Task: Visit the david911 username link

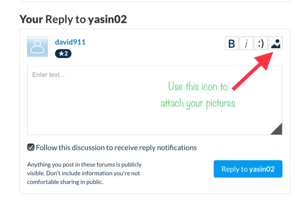Action: point(70,42)
